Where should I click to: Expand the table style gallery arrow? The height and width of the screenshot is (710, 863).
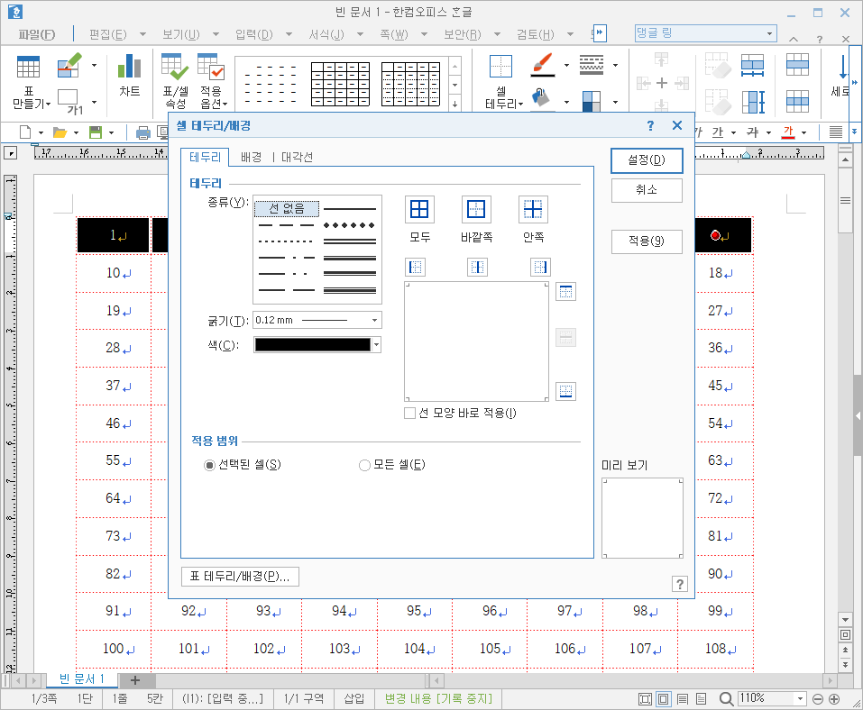click(x=454, y=103)
